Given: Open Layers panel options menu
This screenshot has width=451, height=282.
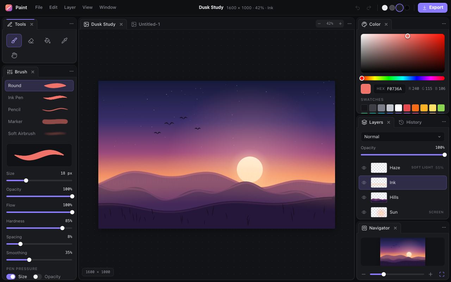Looking at the screenshot, I should coord(444,122).
